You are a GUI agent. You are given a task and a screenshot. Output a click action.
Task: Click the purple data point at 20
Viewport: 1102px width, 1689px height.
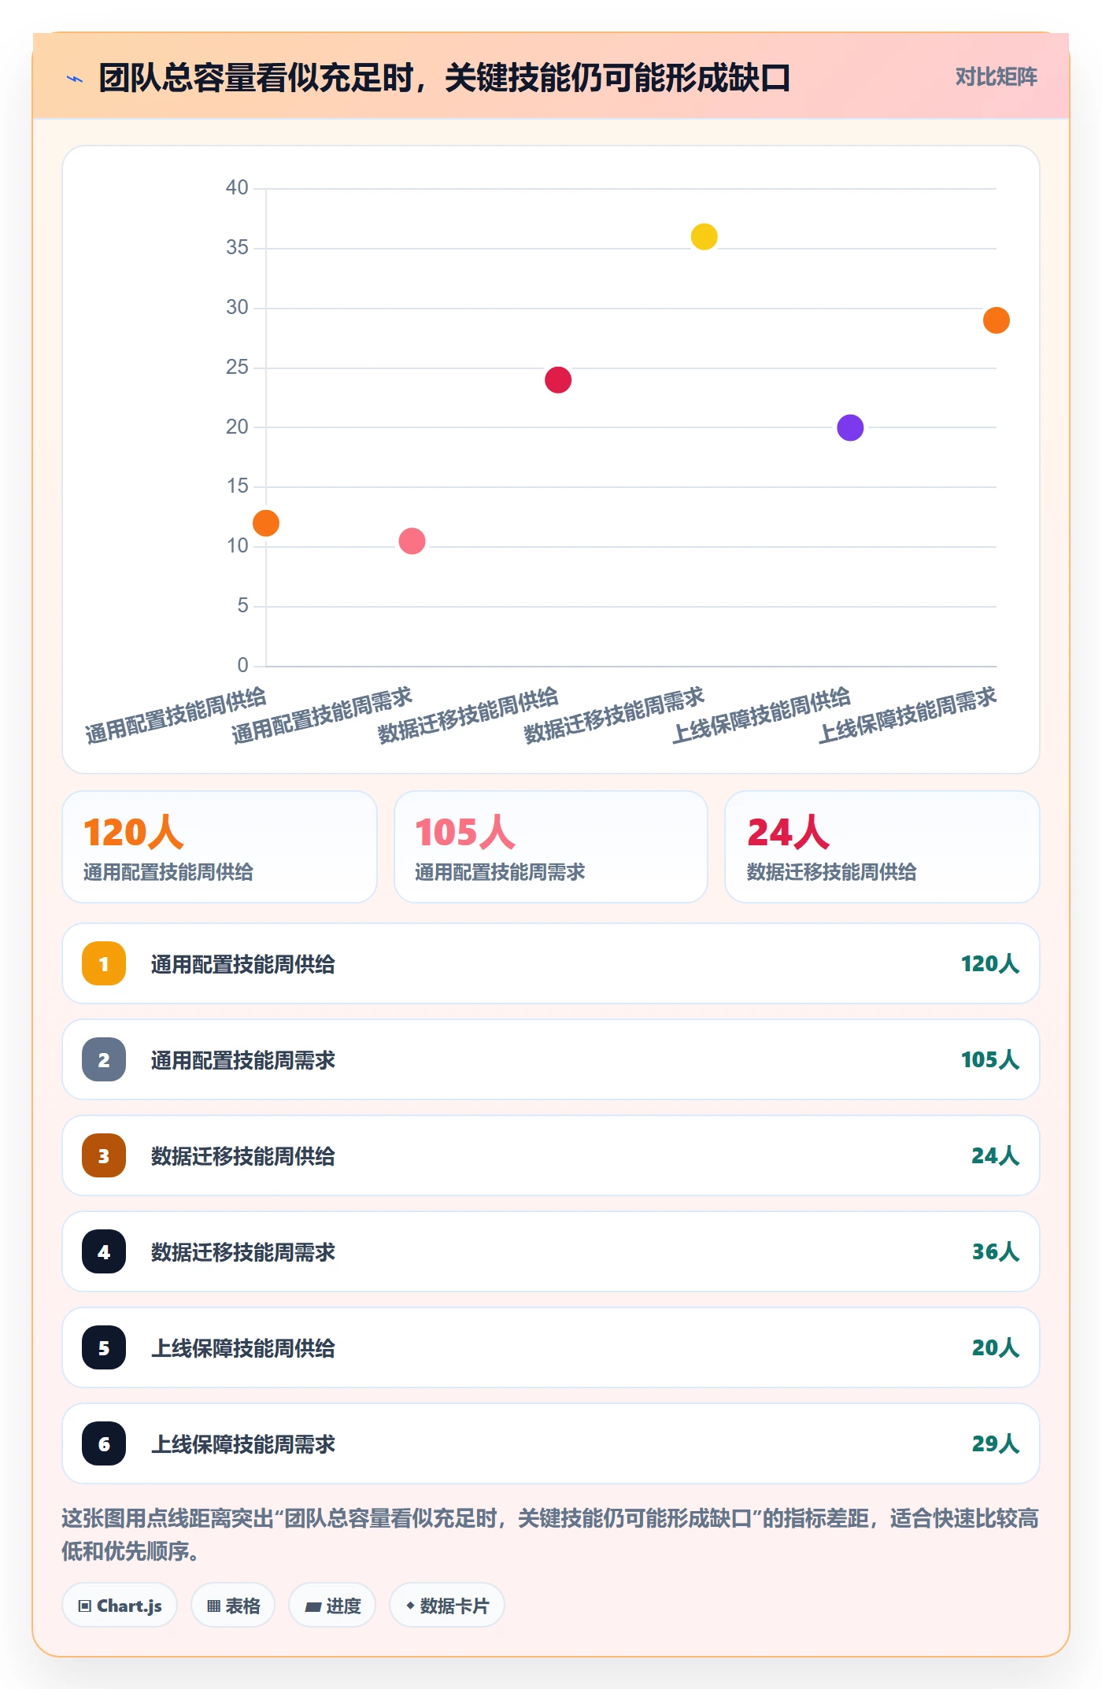850,428
